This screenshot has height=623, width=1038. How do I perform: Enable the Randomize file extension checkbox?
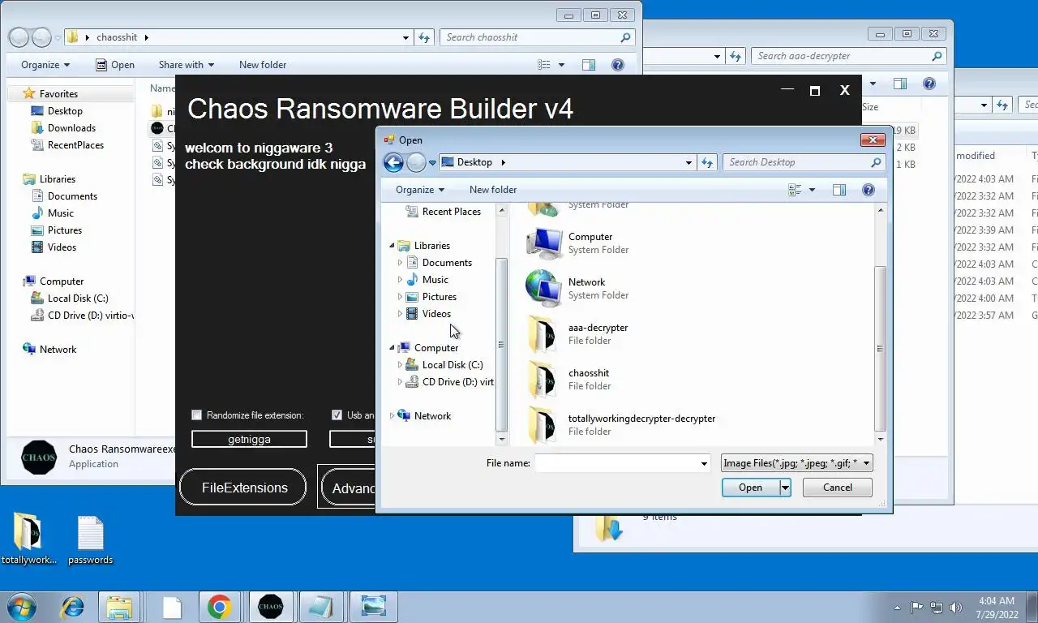pyautogui.click(x=196, y=415)
